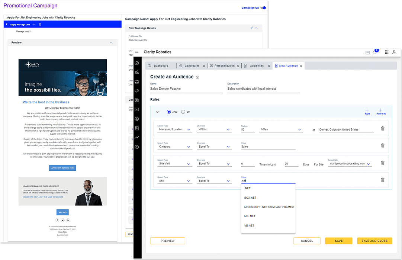
Task: Click the PREVIEW button
Action: click(167, 241)
